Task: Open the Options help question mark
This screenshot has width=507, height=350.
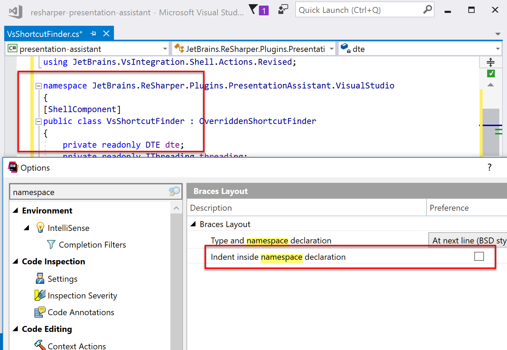Action: coord(490,167)
